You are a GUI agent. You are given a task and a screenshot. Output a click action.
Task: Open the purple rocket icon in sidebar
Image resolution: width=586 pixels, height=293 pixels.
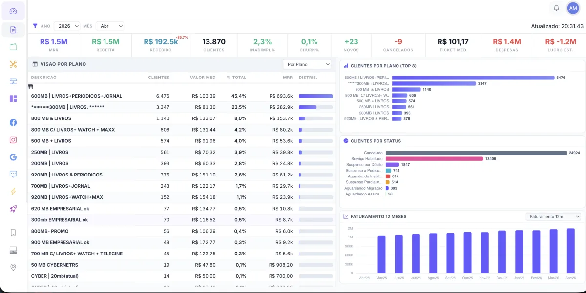point(13,209)
